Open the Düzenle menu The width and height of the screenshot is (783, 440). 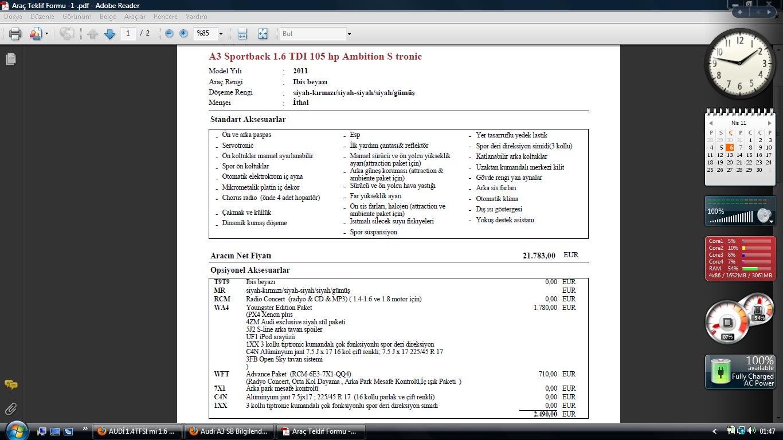pos(42,17)
